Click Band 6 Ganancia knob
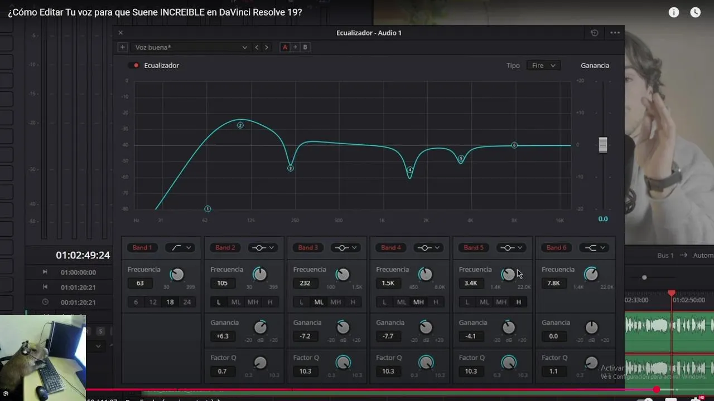The image size is (714, 401). tap(591, 327)
